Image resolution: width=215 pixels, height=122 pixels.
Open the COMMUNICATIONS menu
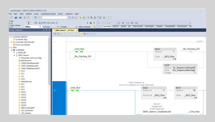coord(48,14)
